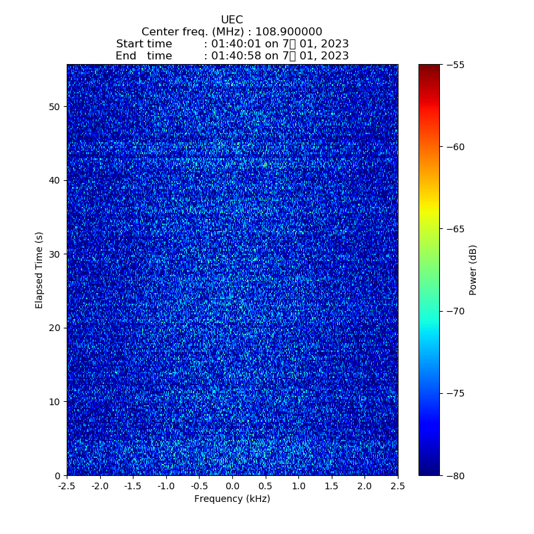Viewport: 534px width, 534px height.
Task: Select the Frequency (kHz) axis label
Action: (x=232, y=499)
